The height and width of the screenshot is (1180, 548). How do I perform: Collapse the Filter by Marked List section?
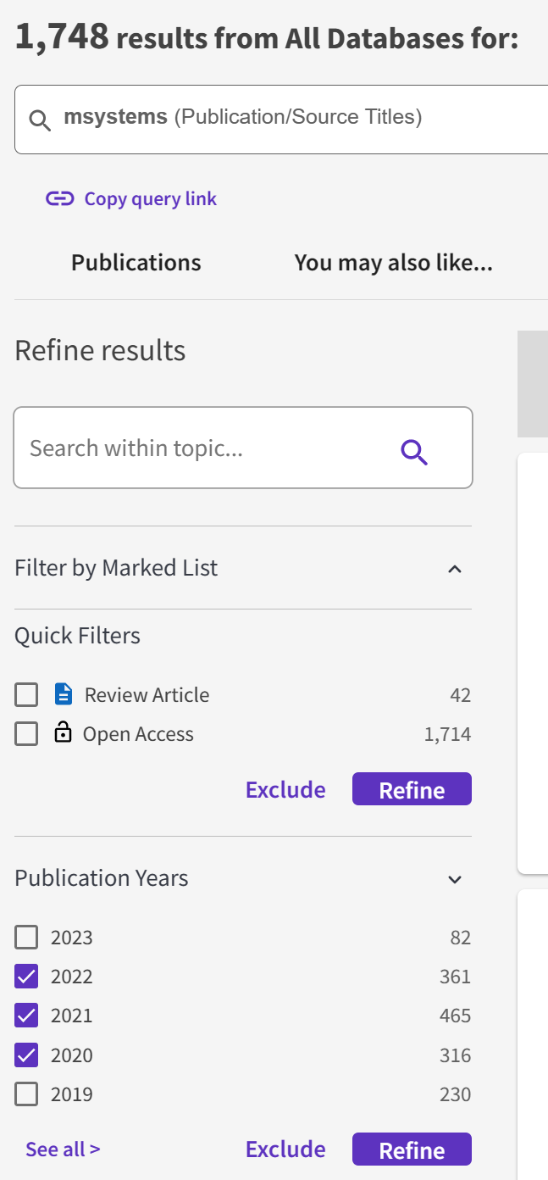tap(455, 569)
